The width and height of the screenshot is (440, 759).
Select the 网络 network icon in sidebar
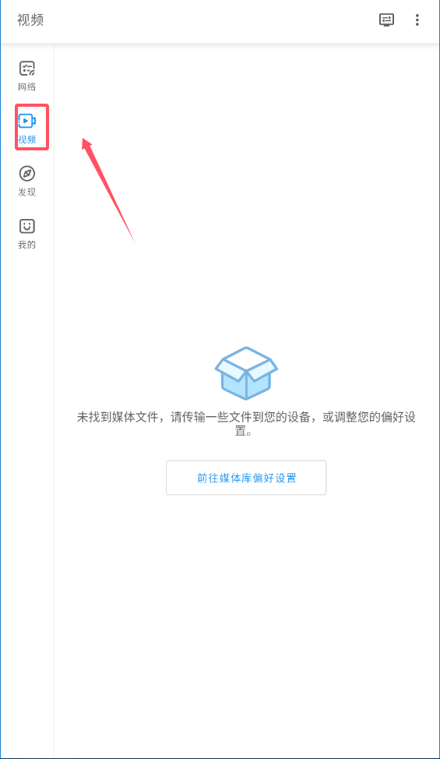(27, 69)
